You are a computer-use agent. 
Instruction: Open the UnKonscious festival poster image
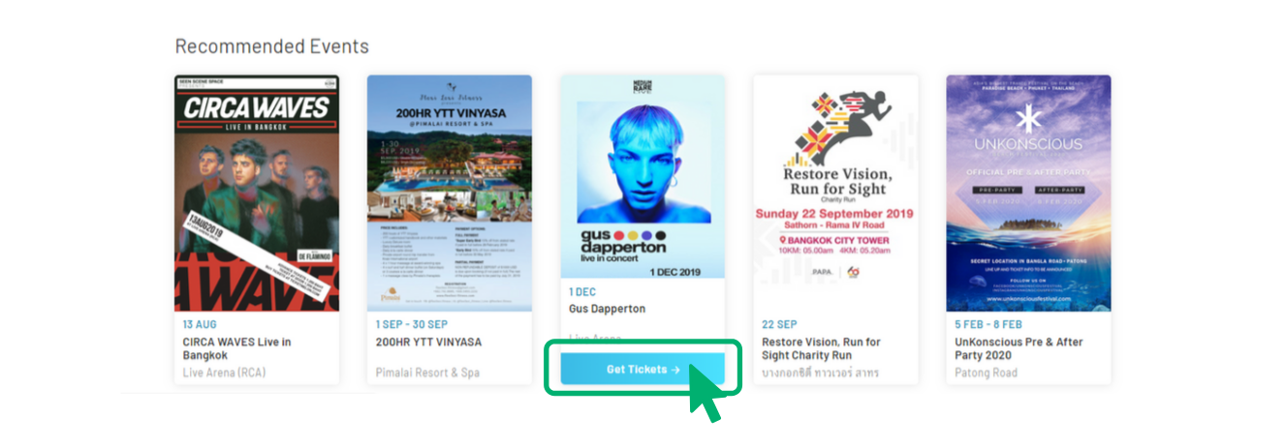[1029, 194]
